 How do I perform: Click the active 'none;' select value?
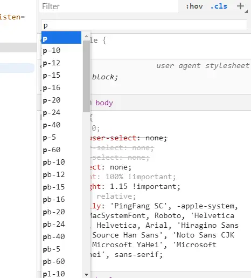(x=121, y=167)
